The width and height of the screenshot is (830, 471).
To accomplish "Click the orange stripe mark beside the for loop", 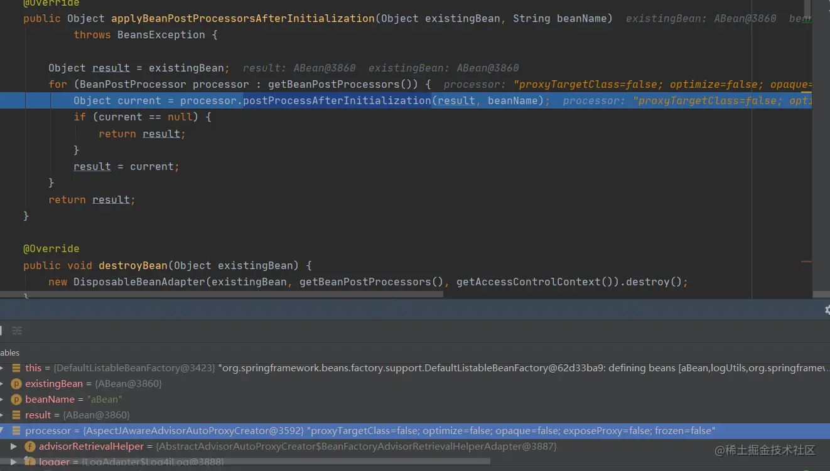I will point(806,92).
